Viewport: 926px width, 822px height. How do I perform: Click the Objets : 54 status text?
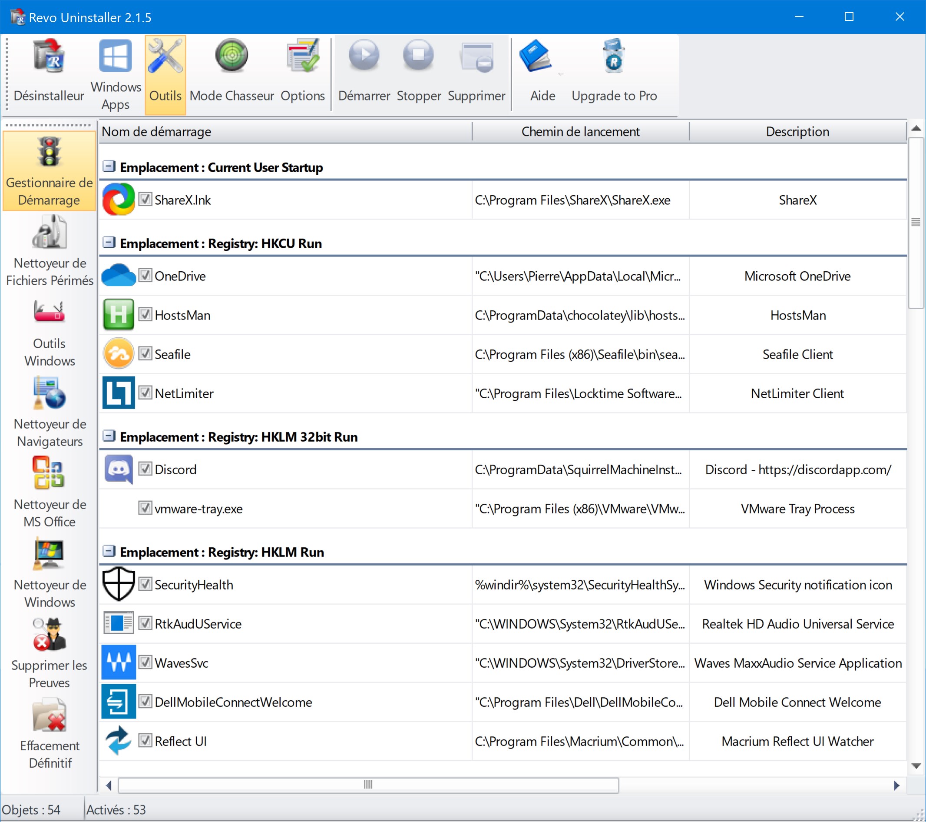coord(31,810)
